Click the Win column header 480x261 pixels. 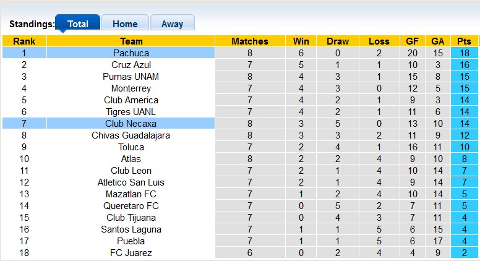[301, 41]
